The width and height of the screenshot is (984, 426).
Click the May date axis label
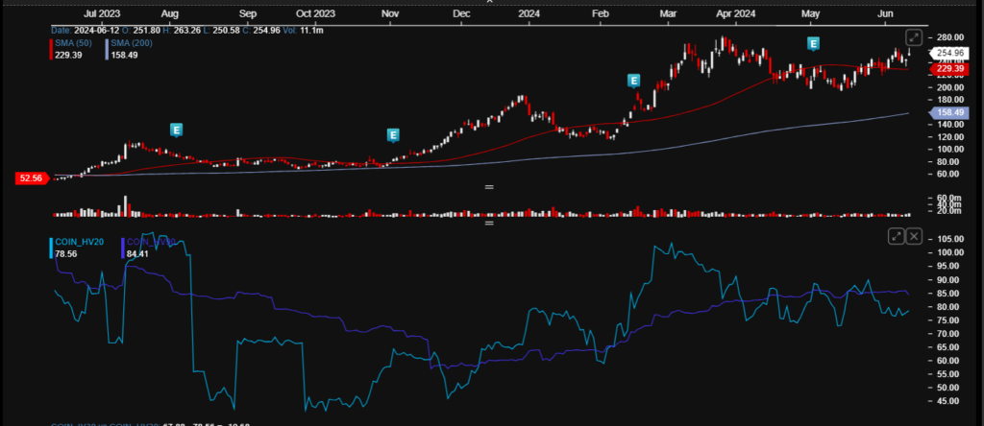[811, 13]
